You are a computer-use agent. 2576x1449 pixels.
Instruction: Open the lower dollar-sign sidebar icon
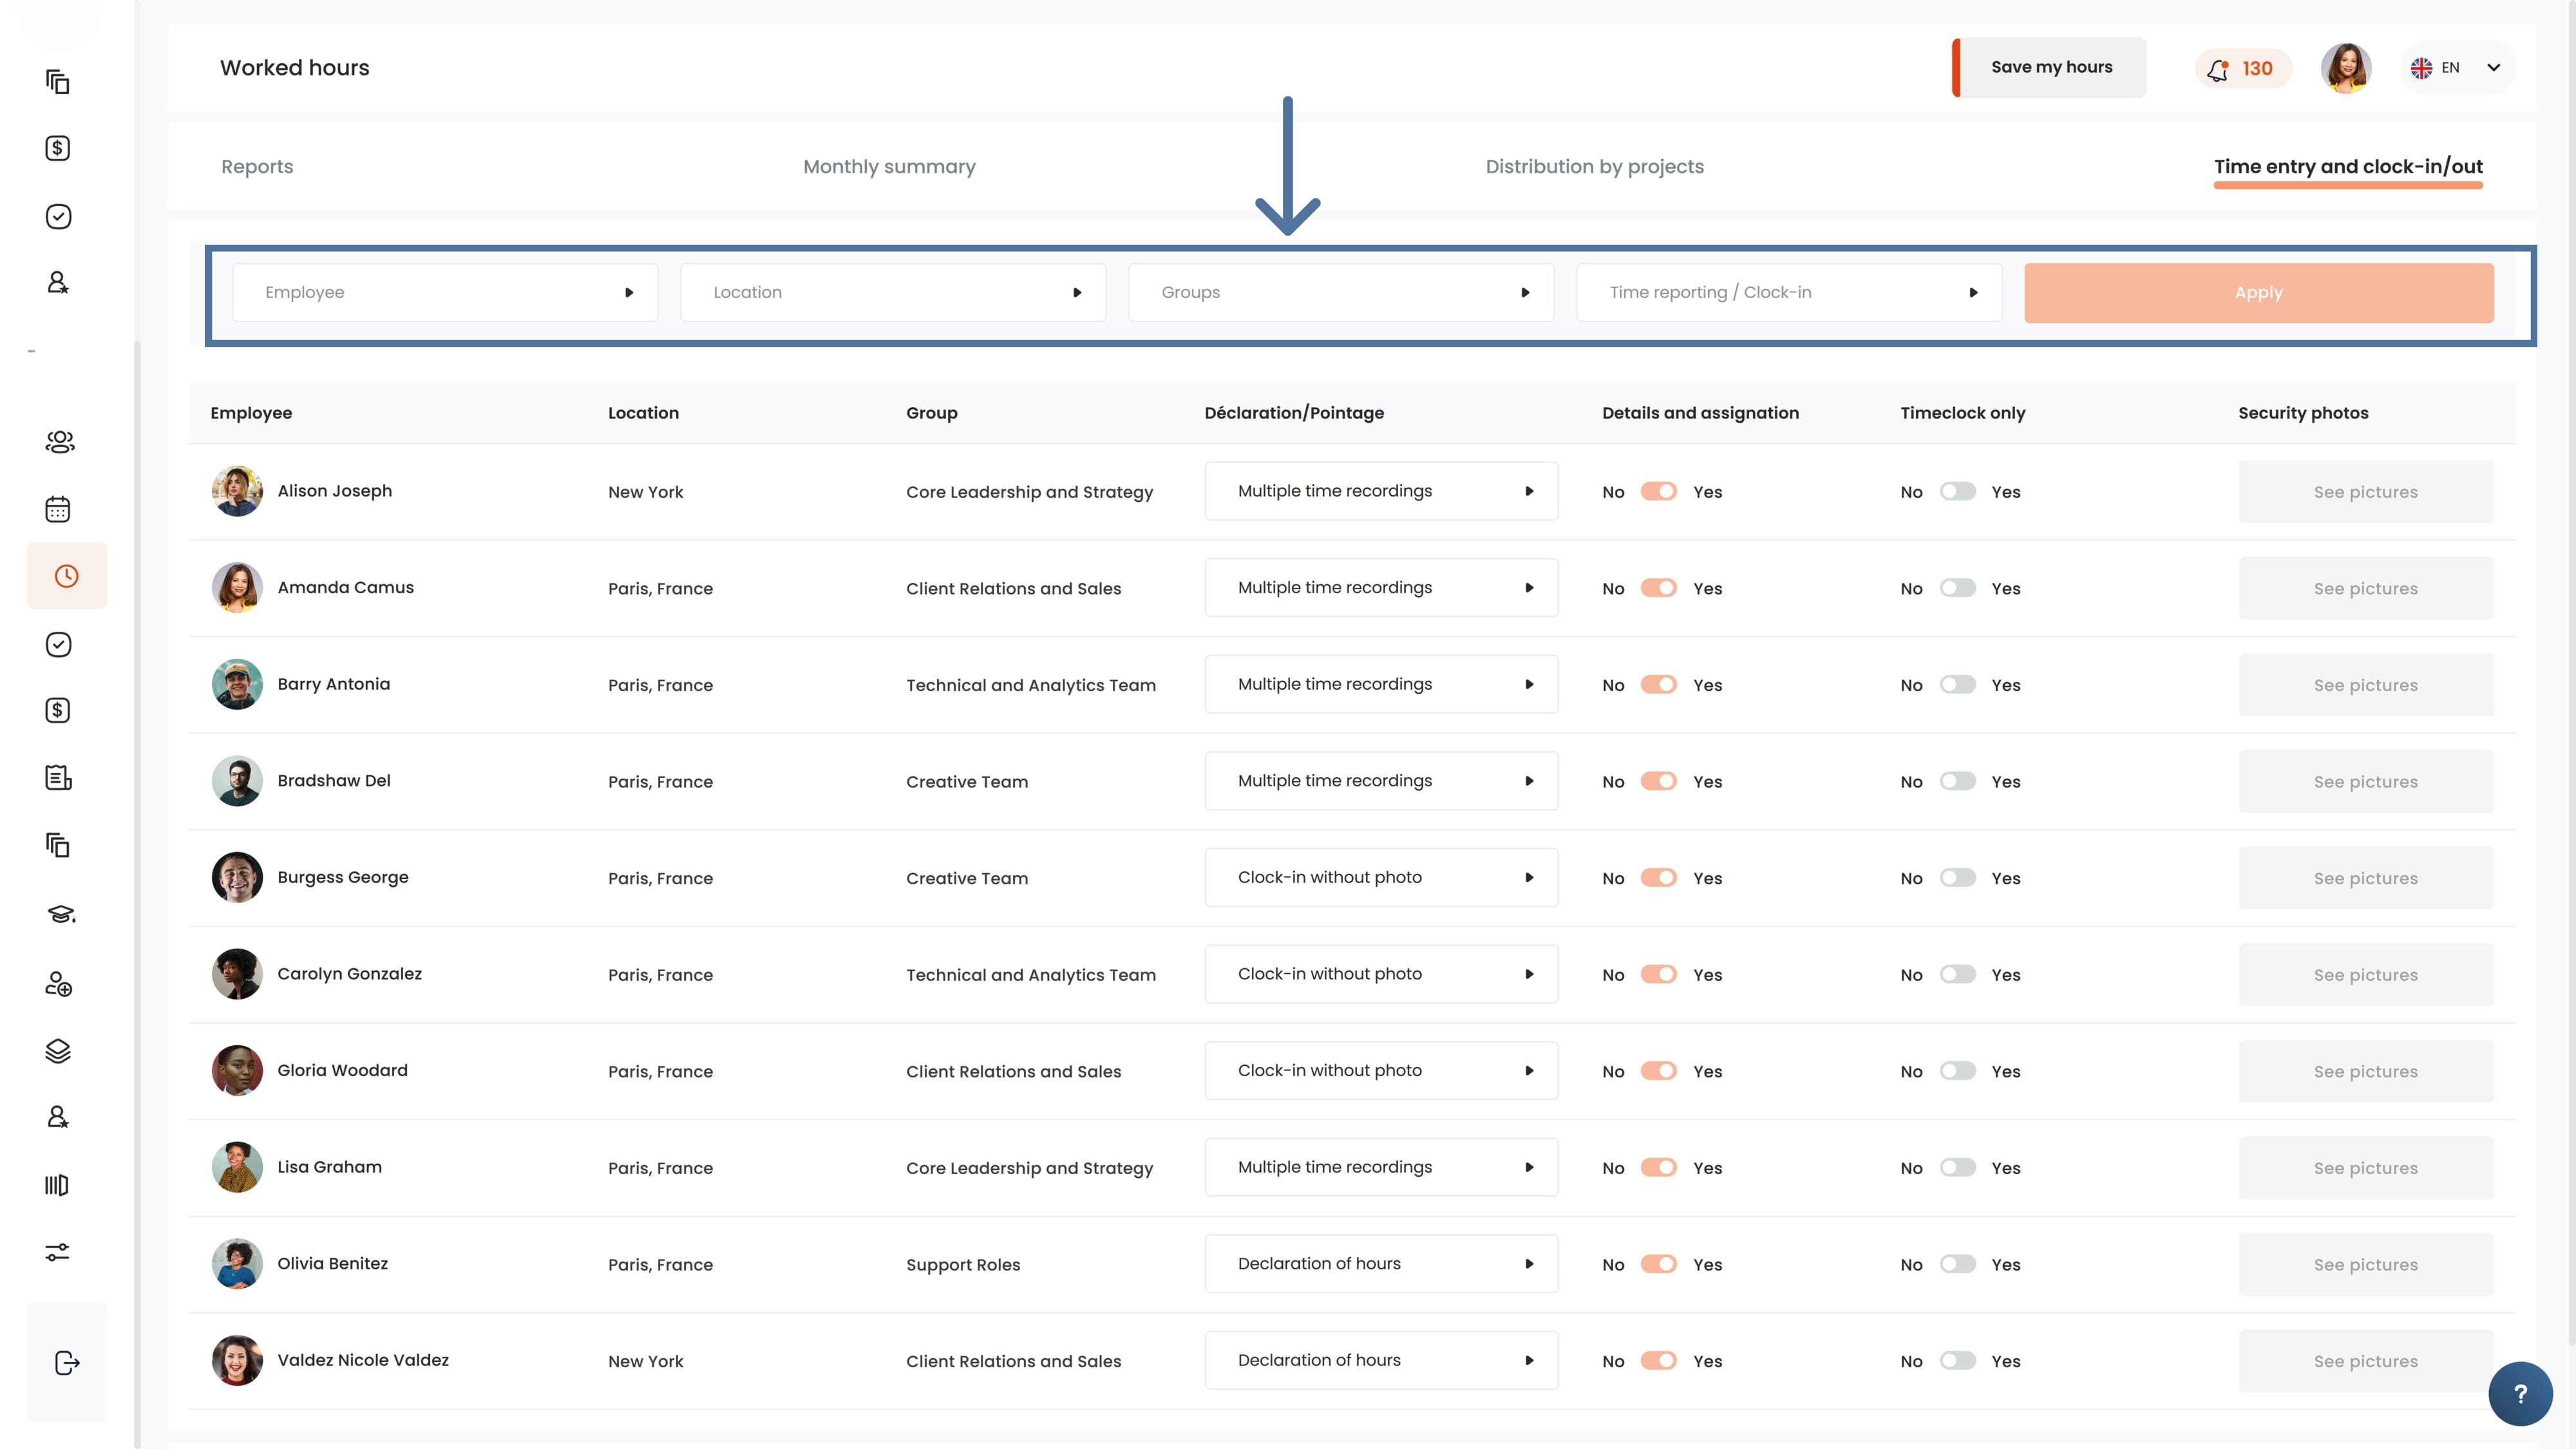[58, 710]
